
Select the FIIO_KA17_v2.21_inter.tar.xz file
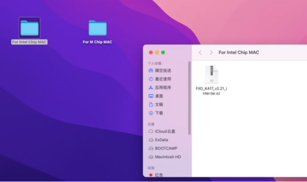coord(212,75)
